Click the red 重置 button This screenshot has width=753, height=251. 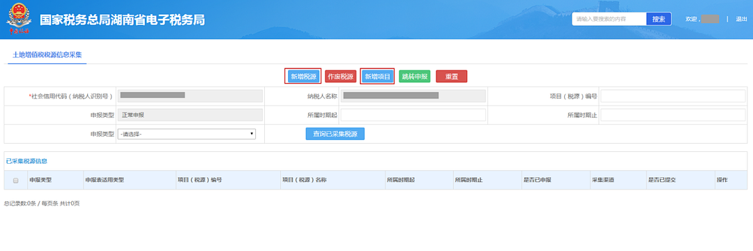point(451,76)
